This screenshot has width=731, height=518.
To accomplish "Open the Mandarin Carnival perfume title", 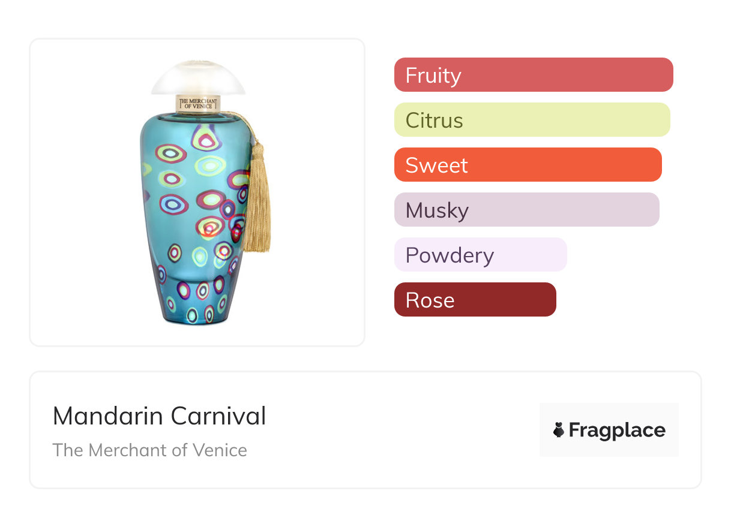I will [159, 416].
